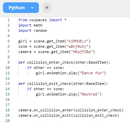Image resolution: width=130 pixels, height=123 pixels.
Task: Expand the Python tab dropdown chevron
Action: click(x=32, y=8)
